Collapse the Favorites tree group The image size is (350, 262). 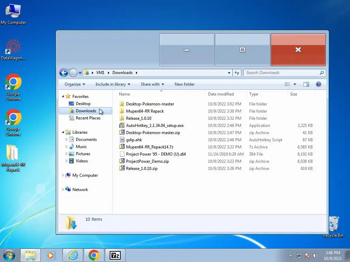(63, 97)
